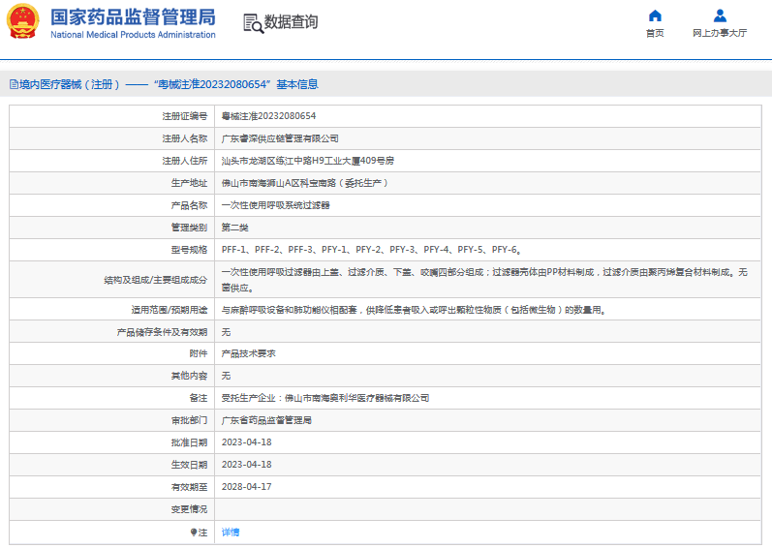Click the 有效期至 label

(x=190, y=487)
